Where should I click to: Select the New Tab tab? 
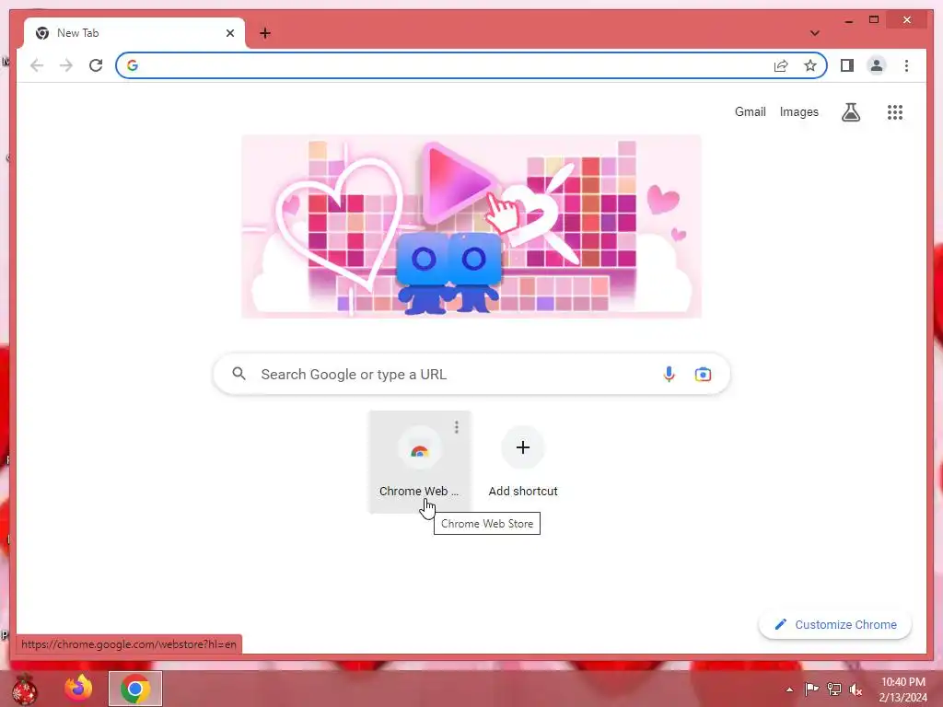click(134, 33)
